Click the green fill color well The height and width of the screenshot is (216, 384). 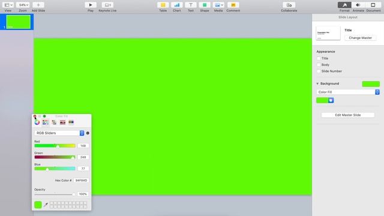(322, 100)
